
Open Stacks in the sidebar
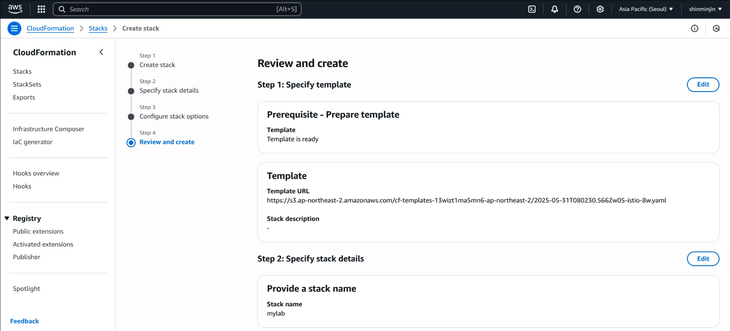22,71
